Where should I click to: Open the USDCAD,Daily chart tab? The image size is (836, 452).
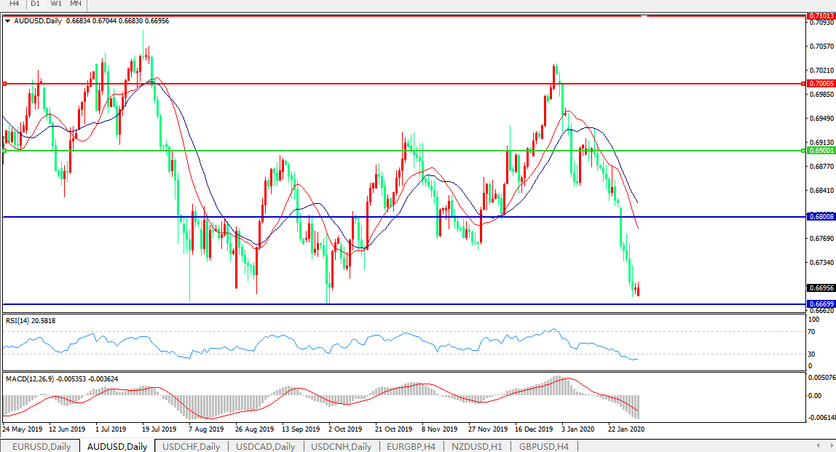(x=267, y=446)
